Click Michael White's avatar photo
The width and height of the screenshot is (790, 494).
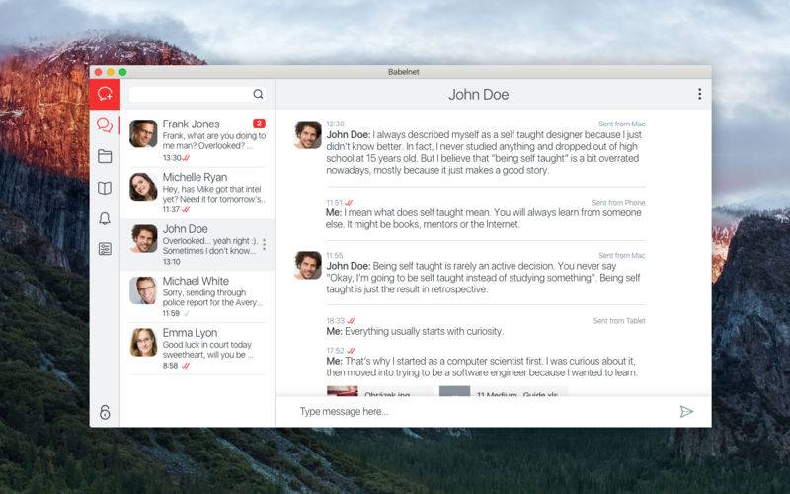tap(143, 290)
